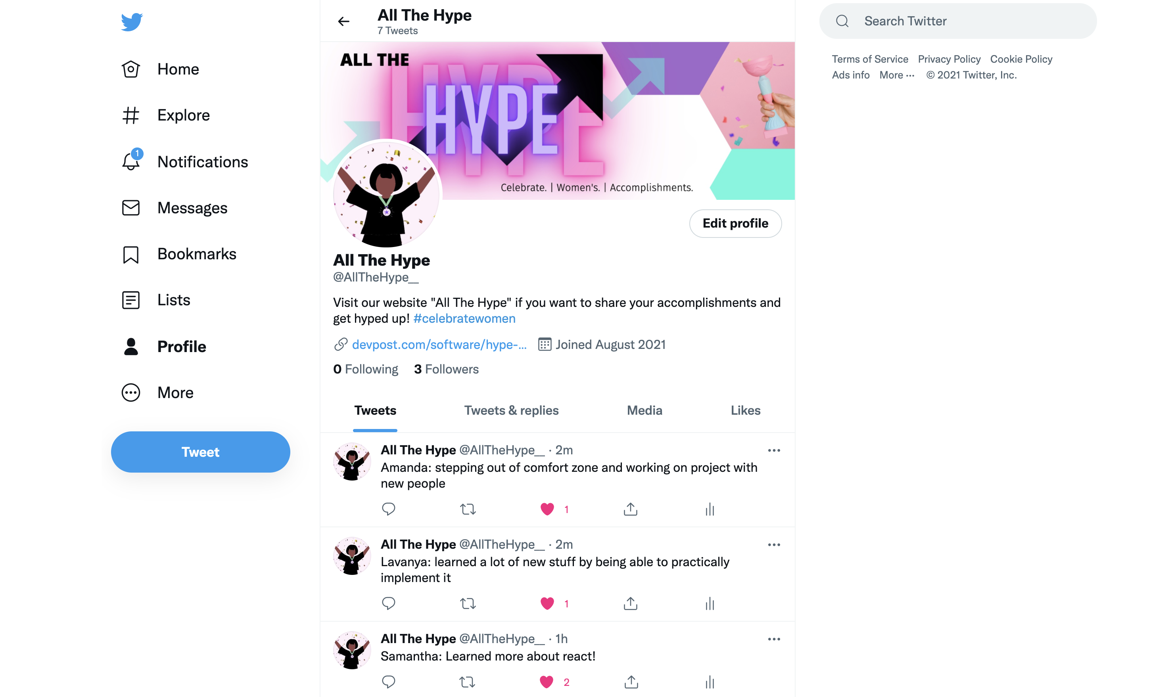
Task: View analytics for Lavanya's tweet
Action: pos(709,603)
